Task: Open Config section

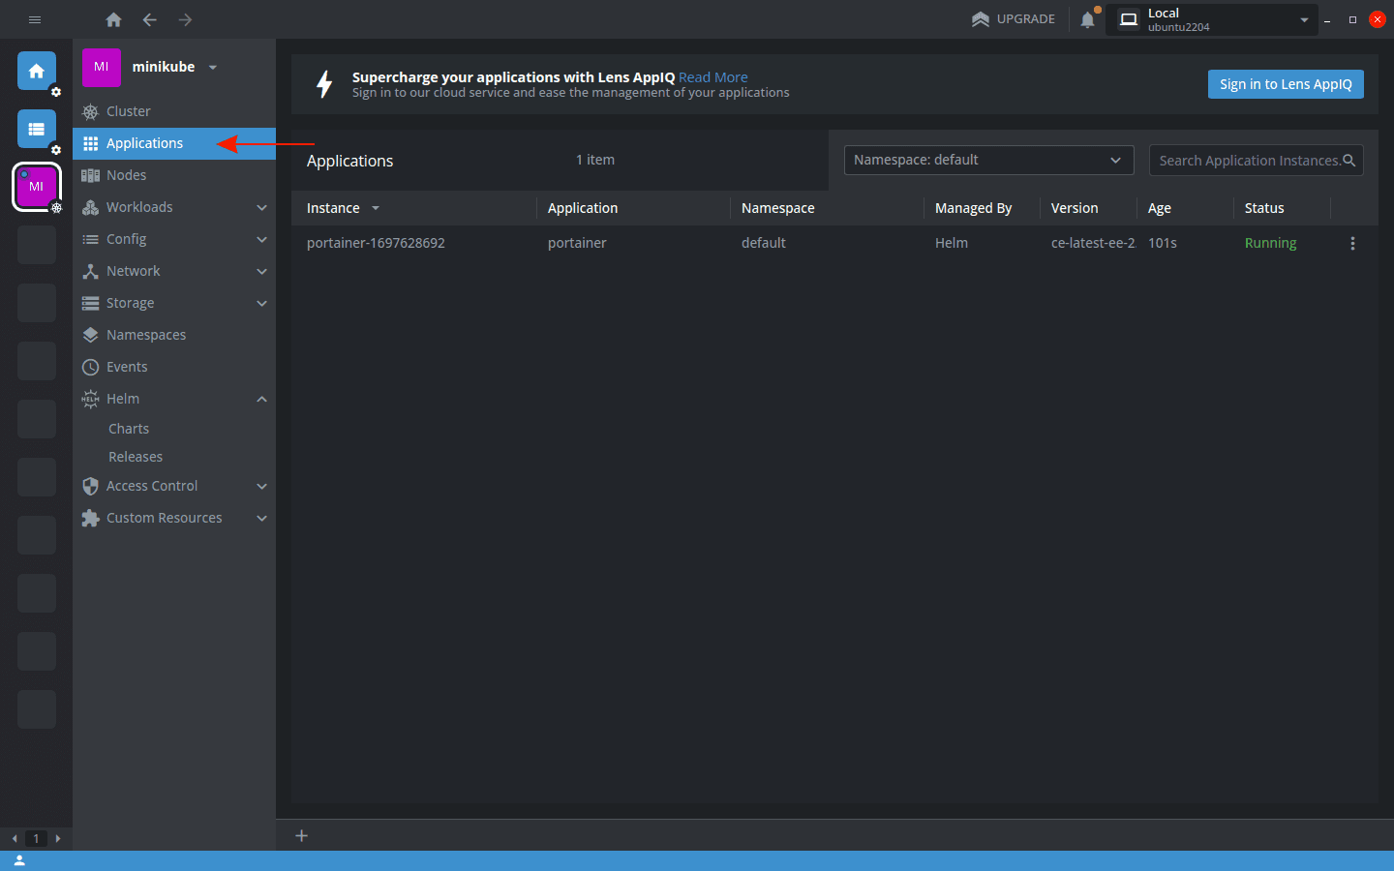Action: (x=174, y=239)
